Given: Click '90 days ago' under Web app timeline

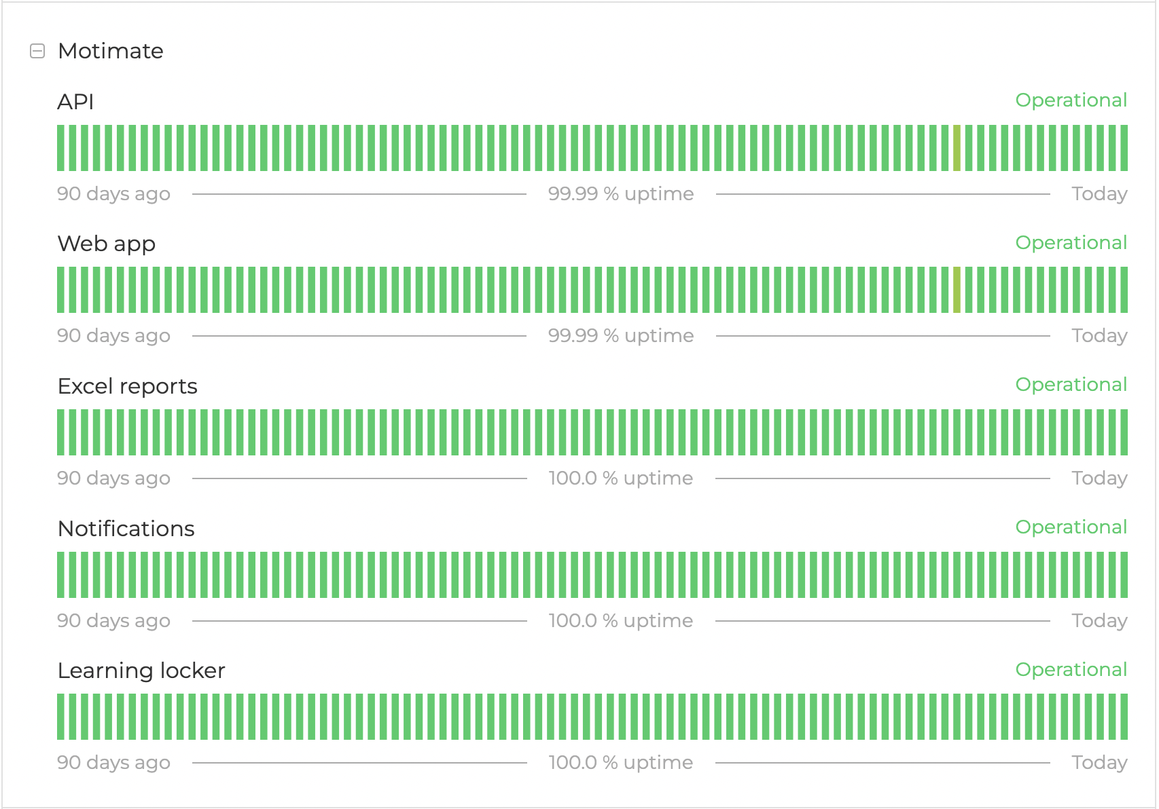Looking at the screenshot, I should coord(113,336).
